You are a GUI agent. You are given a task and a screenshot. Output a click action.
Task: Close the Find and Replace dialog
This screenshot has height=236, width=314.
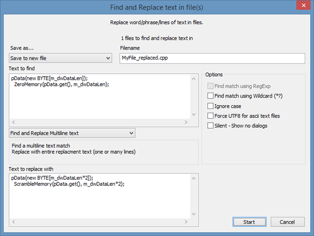[304, 5]
